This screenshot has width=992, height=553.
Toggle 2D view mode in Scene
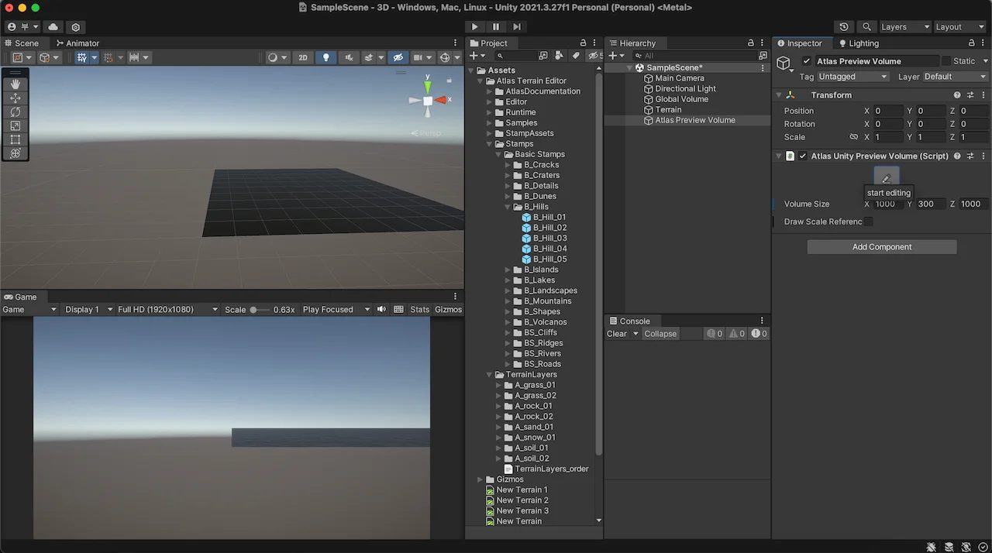(303, 57)
